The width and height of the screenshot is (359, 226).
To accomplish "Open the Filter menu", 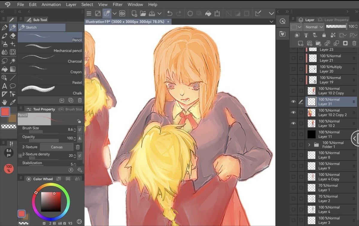I will point(118,4).
